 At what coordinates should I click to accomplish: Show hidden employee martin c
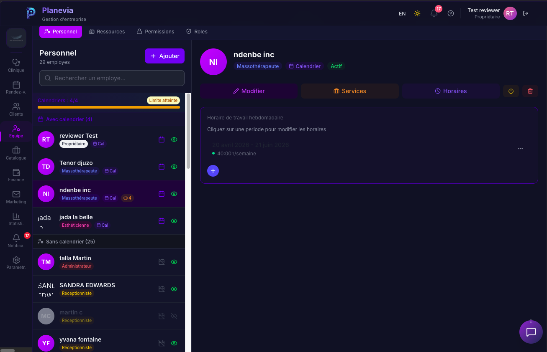point(174,316)
